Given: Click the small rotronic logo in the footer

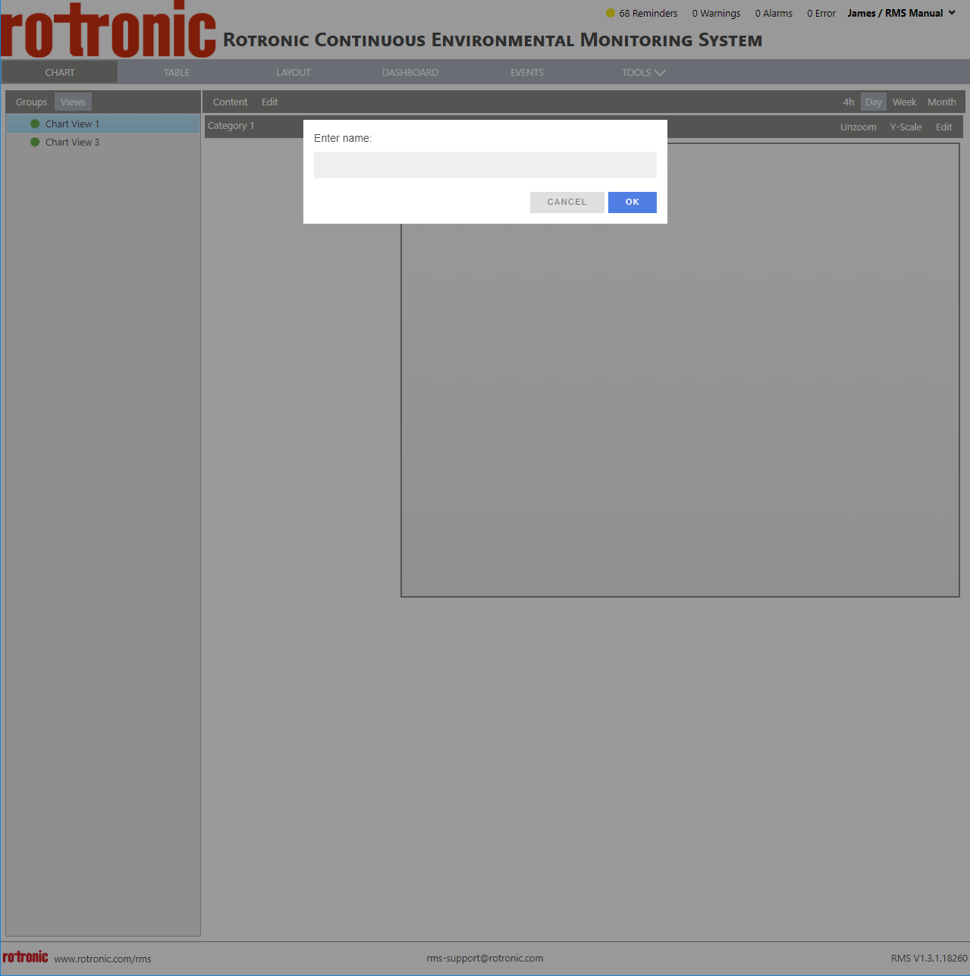Looking at the screenshot, I should coord(26,957).
